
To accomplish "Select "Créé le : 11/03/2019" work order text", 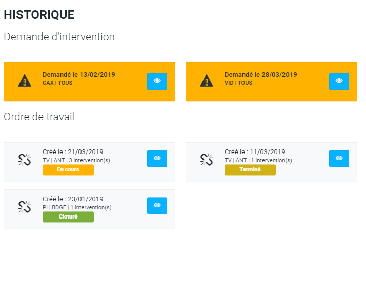I will coord(255,152).
